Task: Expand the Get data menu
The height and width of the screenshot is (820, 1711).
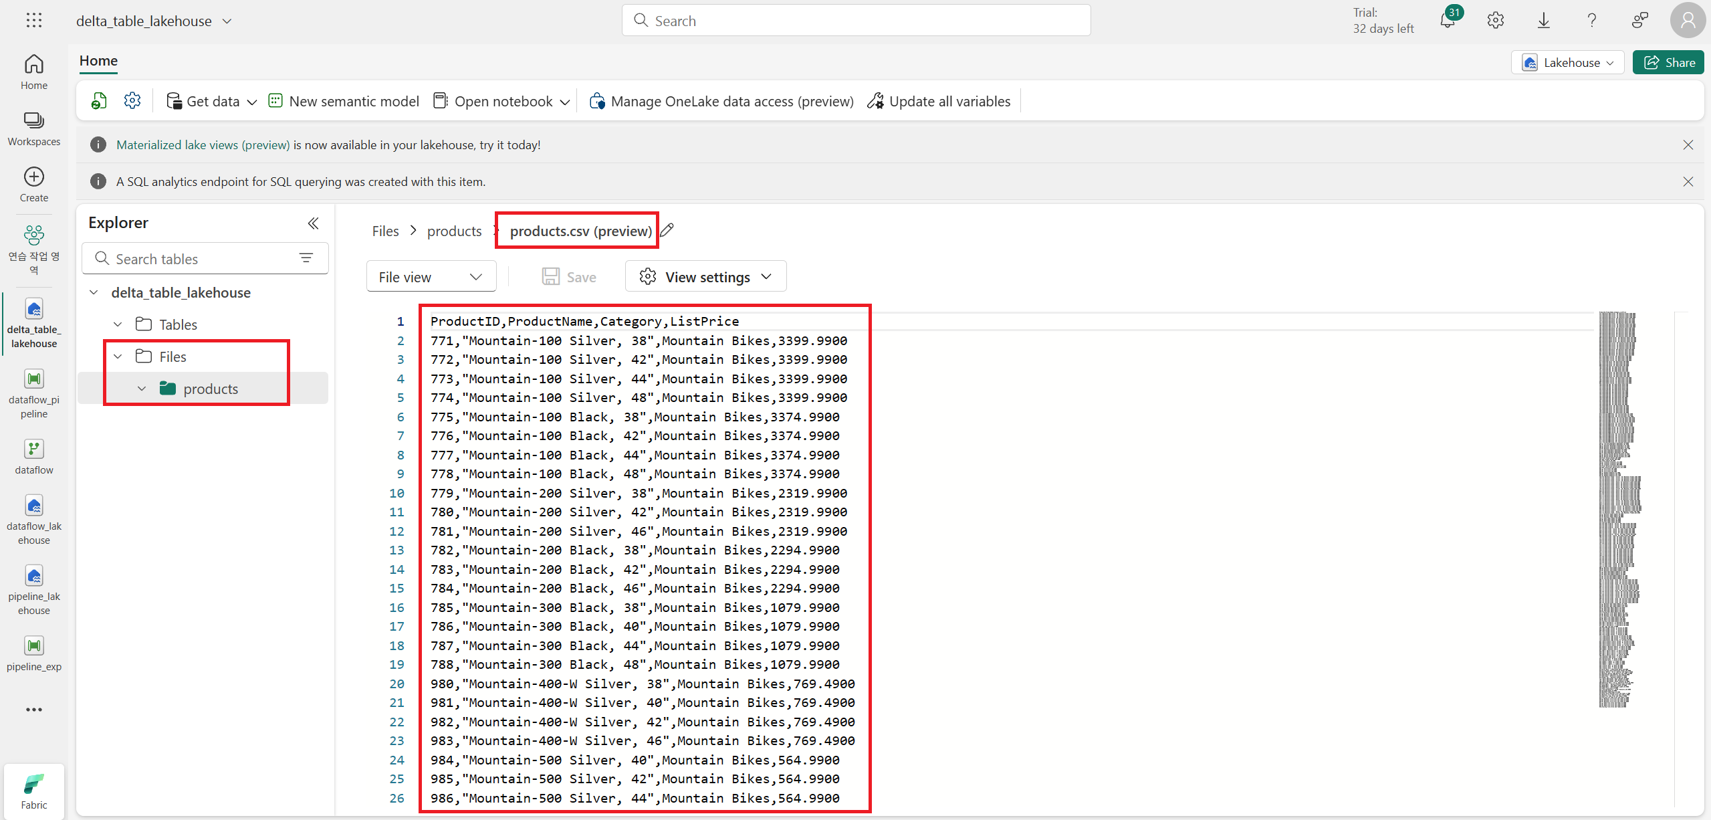Action: point(212,101)
